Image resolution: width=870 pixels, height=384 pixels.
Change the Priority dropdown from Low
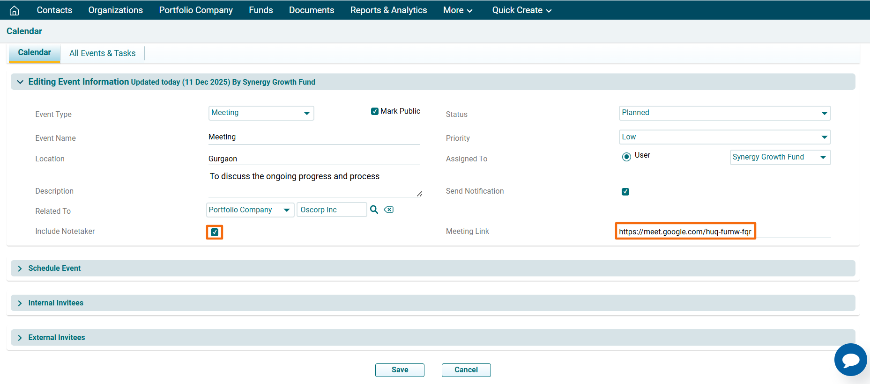(x=724, y=137)
